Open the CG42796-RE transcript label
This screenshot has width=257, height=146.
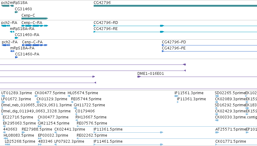tap(106, 29)
